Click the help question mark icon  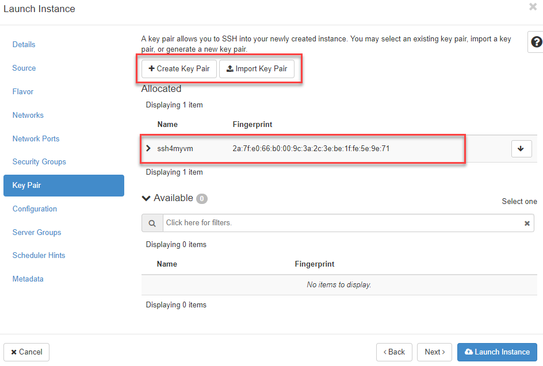[536, 42]
